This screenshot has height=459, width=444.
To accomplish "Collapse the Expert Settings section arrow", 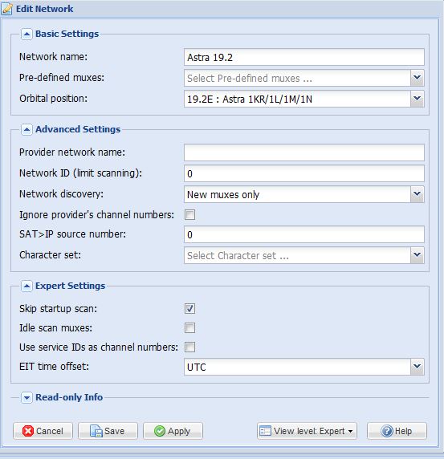I will click(26, 286).
